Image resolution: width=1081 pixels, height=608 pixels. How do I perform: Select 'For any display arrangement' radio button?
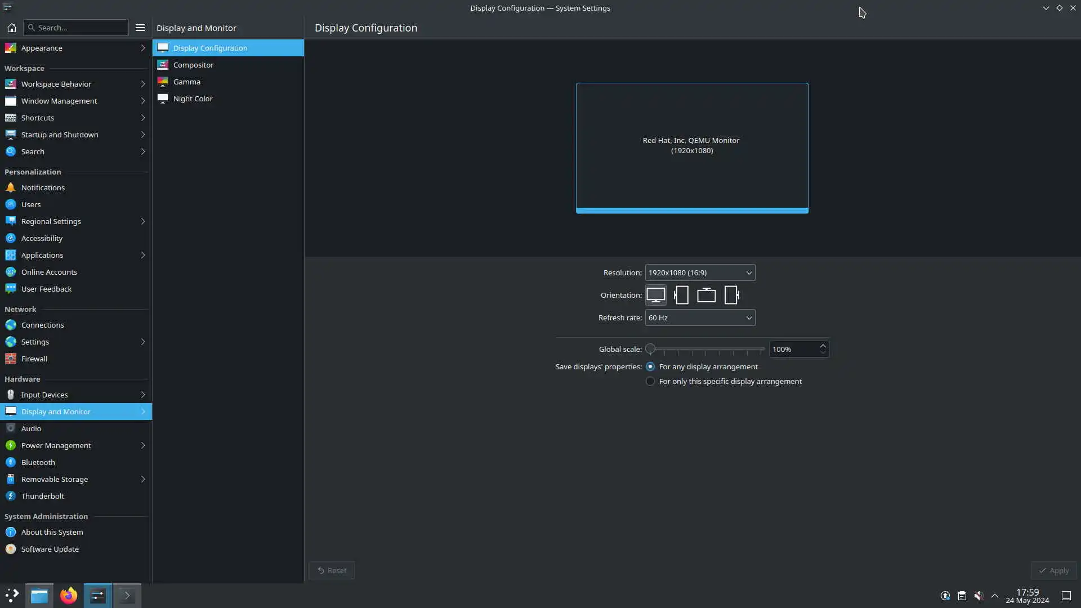[x=650, y=366]
